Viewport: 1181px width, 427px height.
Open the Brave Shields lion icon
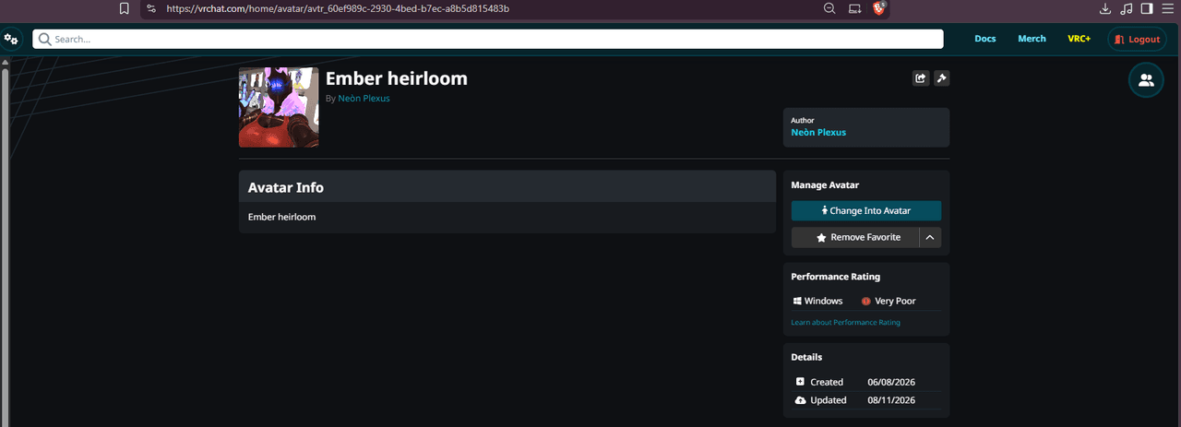[x=880, y=8]
